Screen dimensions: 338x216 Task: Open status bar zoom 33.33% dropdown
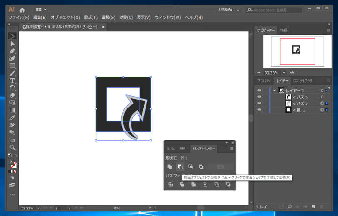(38, 208)
